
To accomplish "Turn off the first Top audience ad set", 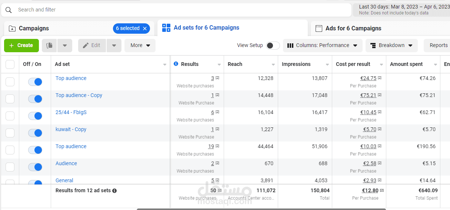I will tap(35, 82).
